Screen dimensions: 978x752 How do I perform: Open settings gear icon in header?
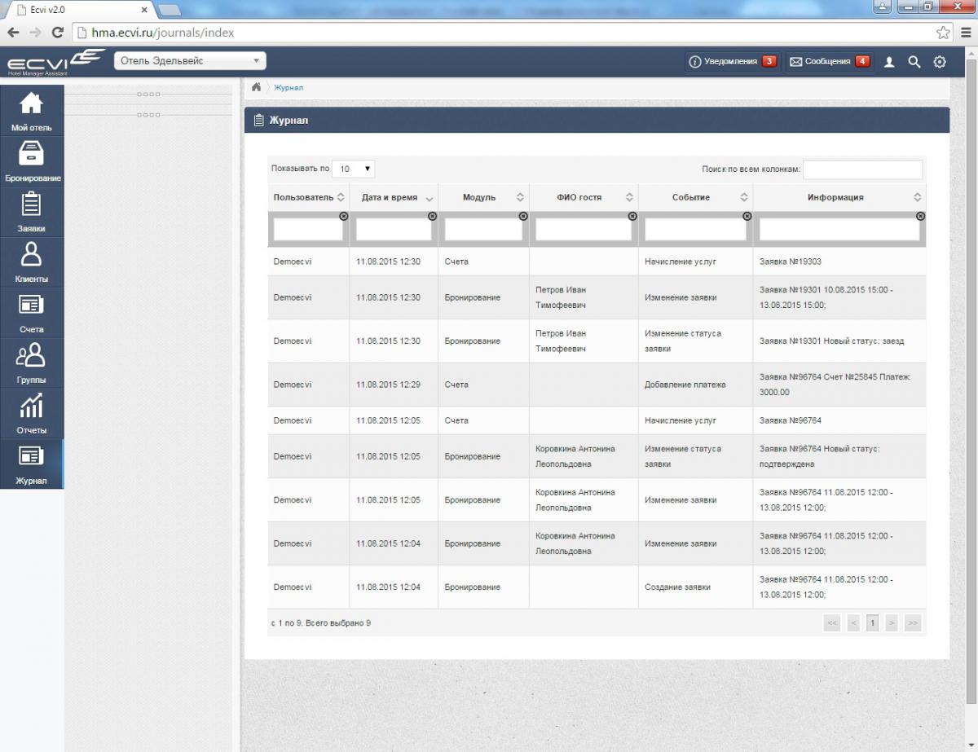point(940,62)
